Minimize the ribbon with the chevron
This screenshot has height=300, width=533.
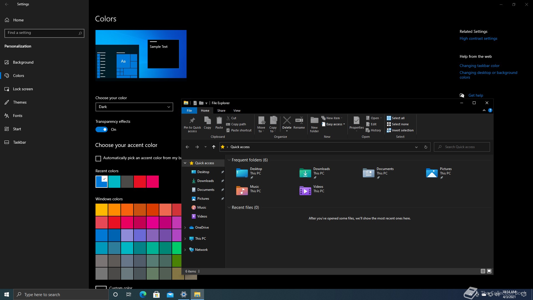pyautogui.click(x=484, y=110)
